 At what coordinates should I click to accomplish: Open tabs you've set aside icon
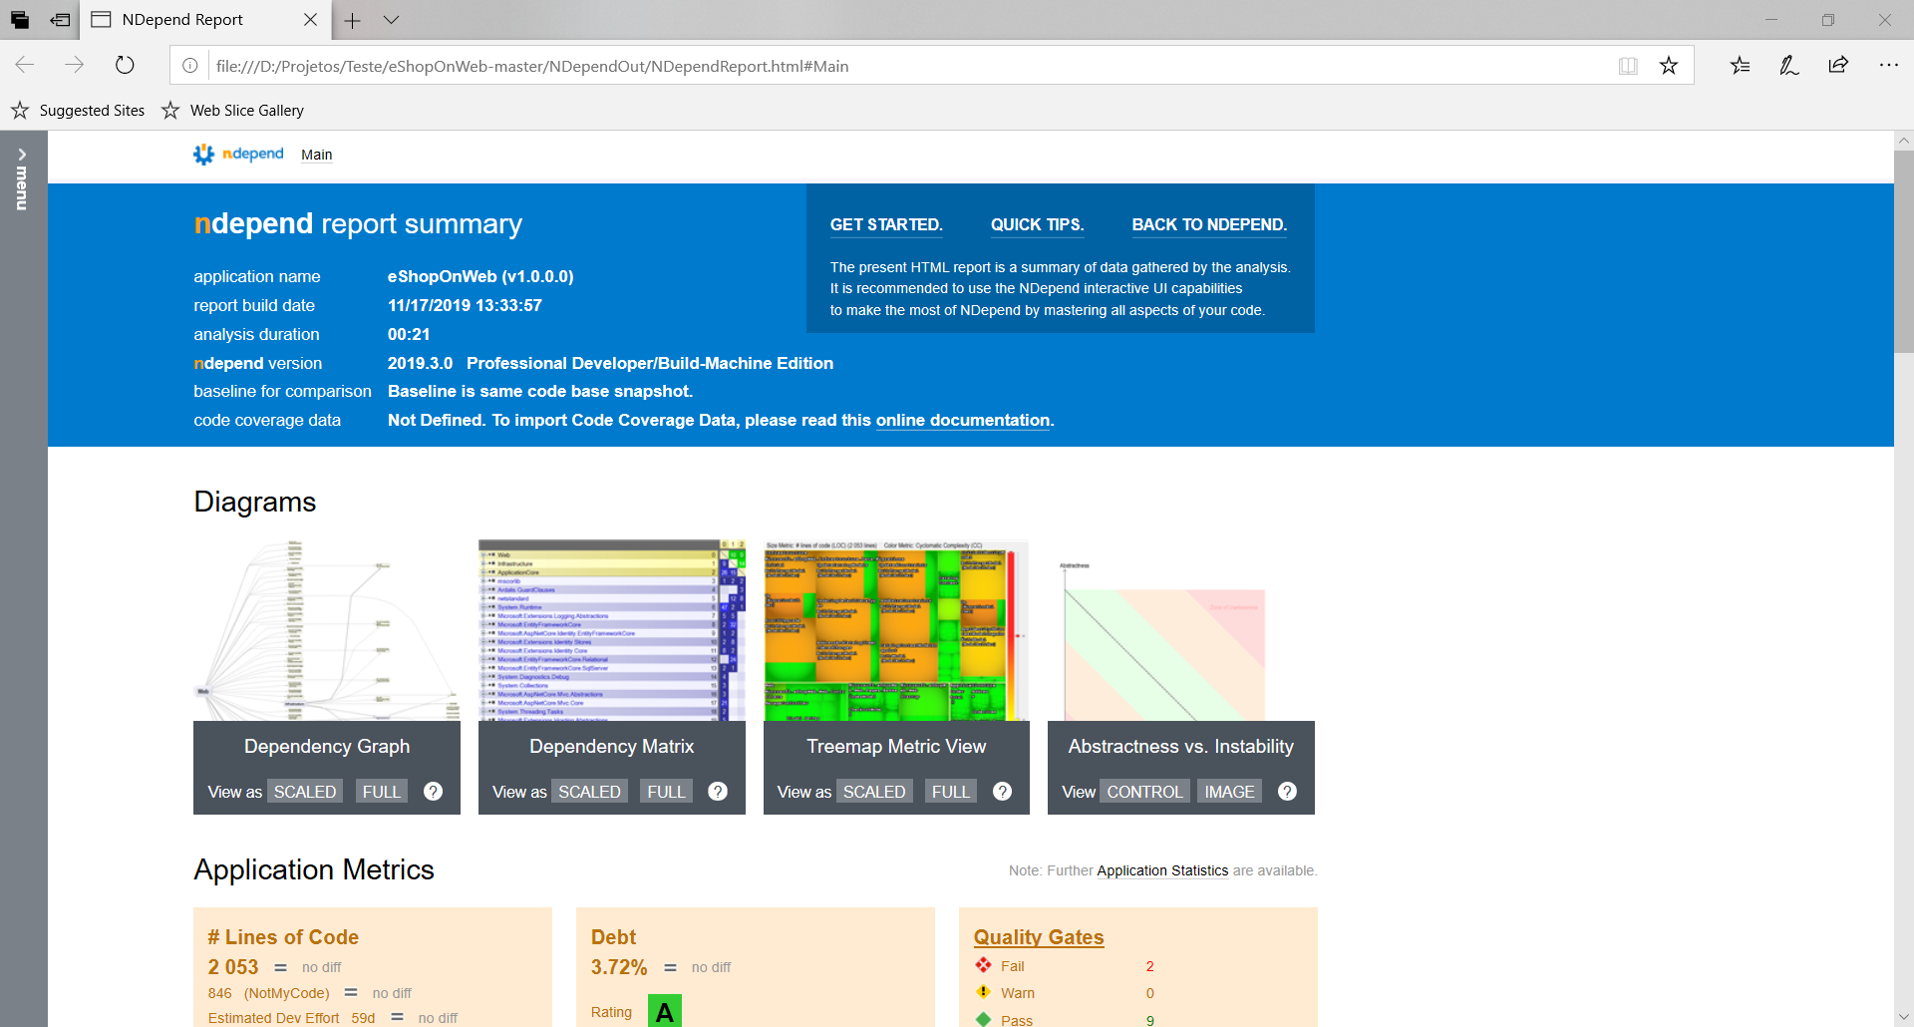(20, 20)
